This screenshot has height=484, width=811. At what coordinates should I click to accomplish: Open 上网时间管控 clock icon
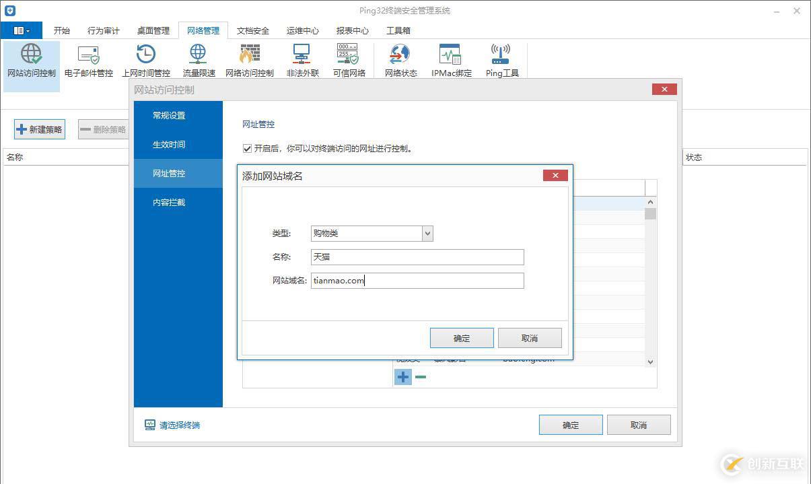click(146, 54)
